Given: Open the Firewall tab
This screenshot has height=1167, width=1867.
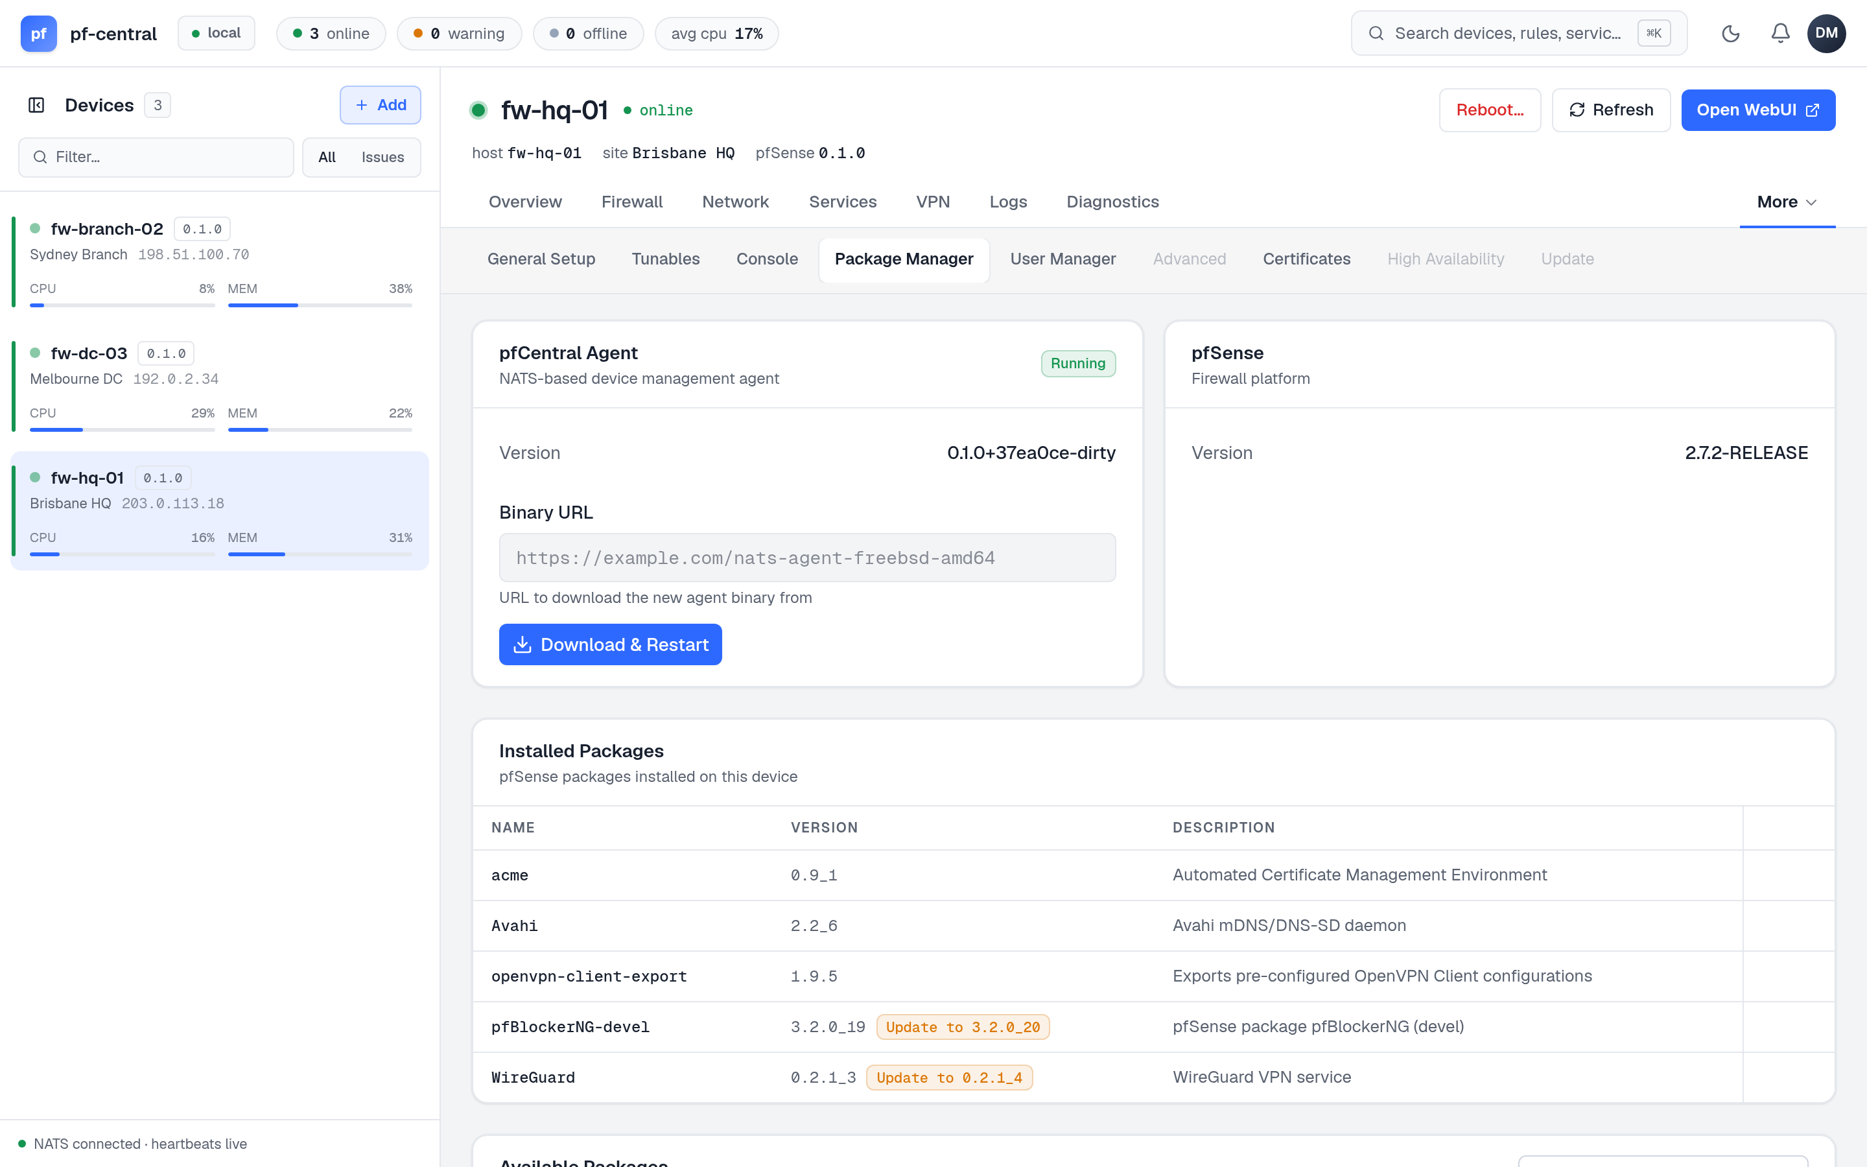Looking at the screenshot, I should click(632, 202).
